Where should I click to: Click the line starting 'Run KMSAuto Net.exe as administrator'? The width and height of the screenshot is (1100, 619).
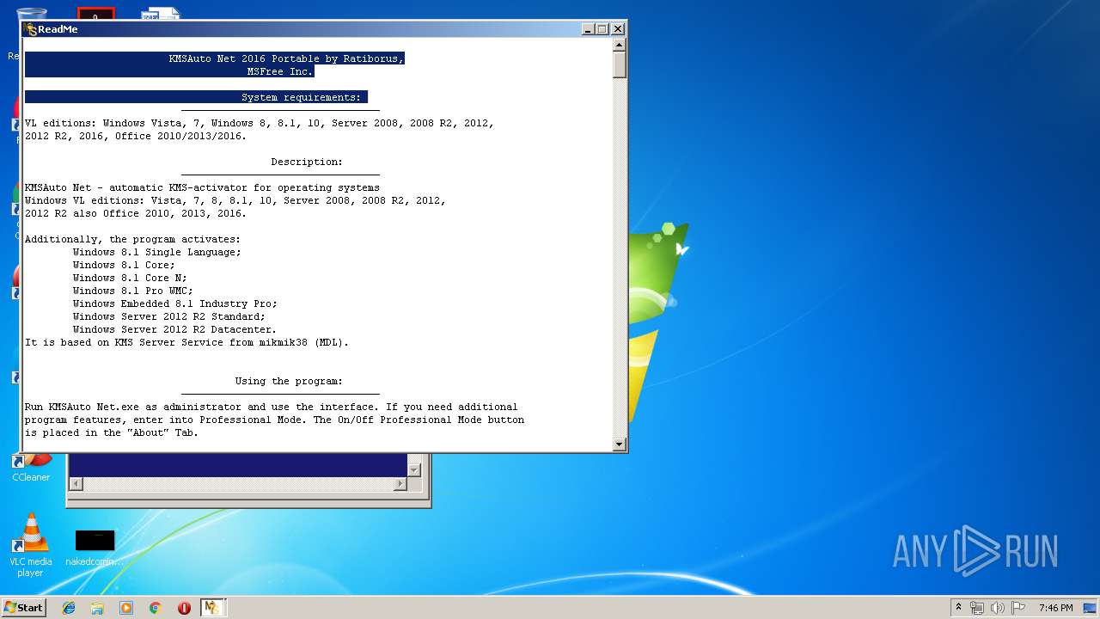(271, 407)
